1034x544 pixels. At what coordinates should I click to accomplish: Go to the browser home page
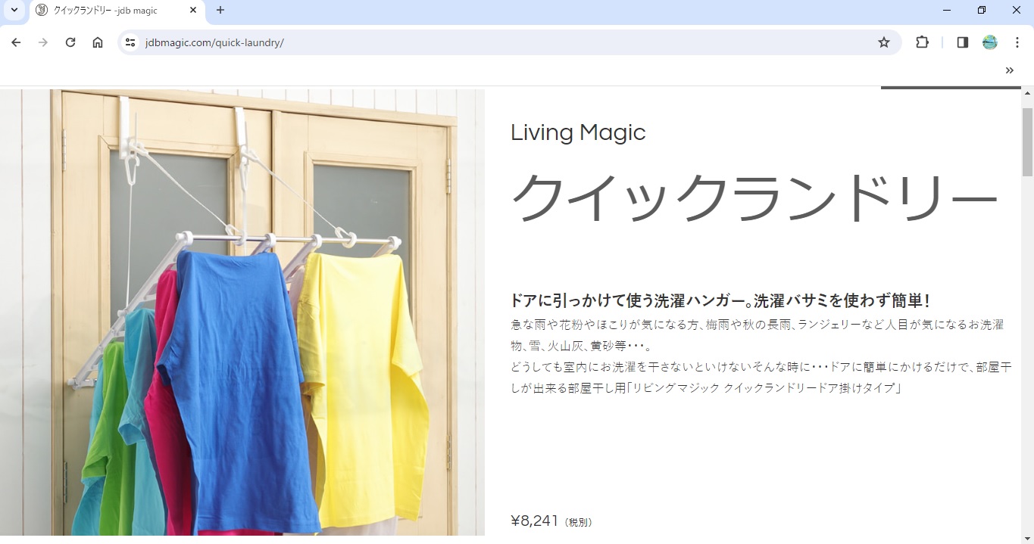(98, 42)
